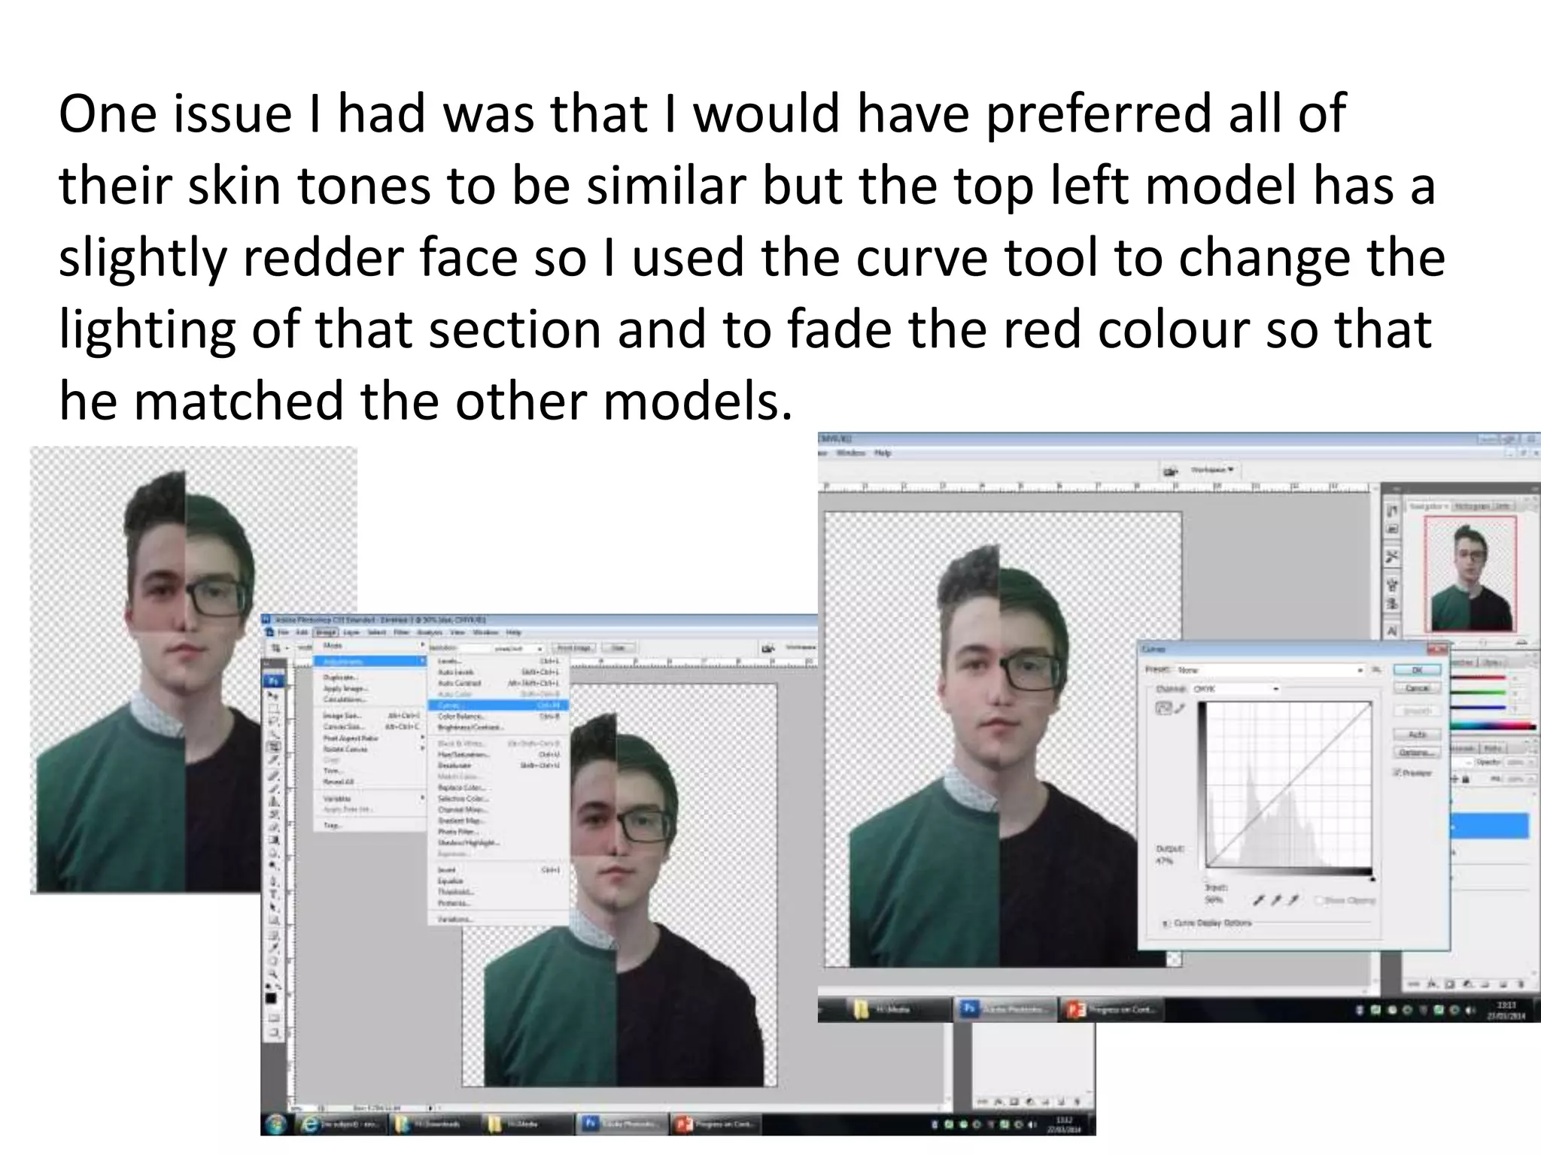The height and width of the screenshot is (1155, 1541).
Task: Pick the black point eyedropper in Curves
Action: tap(1258, 900)
